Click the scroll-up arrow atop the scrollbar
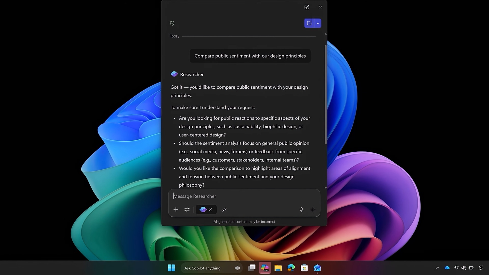 click(x=326, y=34)
